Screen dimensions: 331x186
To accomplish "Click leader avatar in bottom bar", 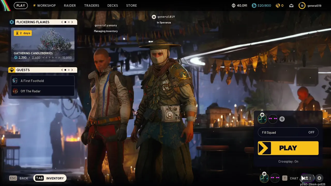I will click(264, 178).
